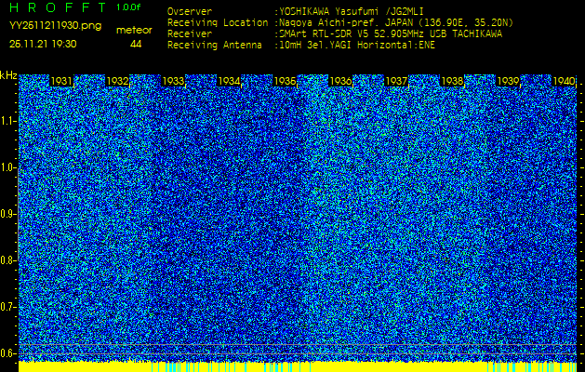Click the Receiving Location label

click(218, 22)
